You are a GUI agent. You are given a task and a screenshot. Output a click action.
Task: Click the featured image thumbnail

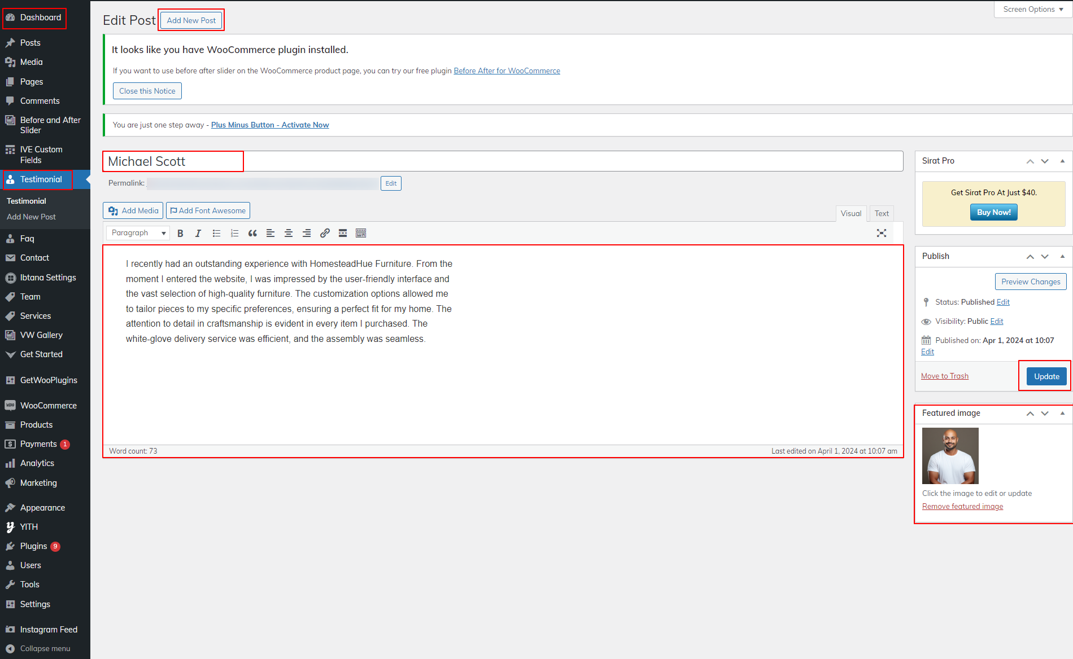click(x=950, y=456)
